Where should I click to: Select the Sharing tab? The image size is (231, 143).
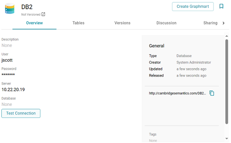click(210, 23)
